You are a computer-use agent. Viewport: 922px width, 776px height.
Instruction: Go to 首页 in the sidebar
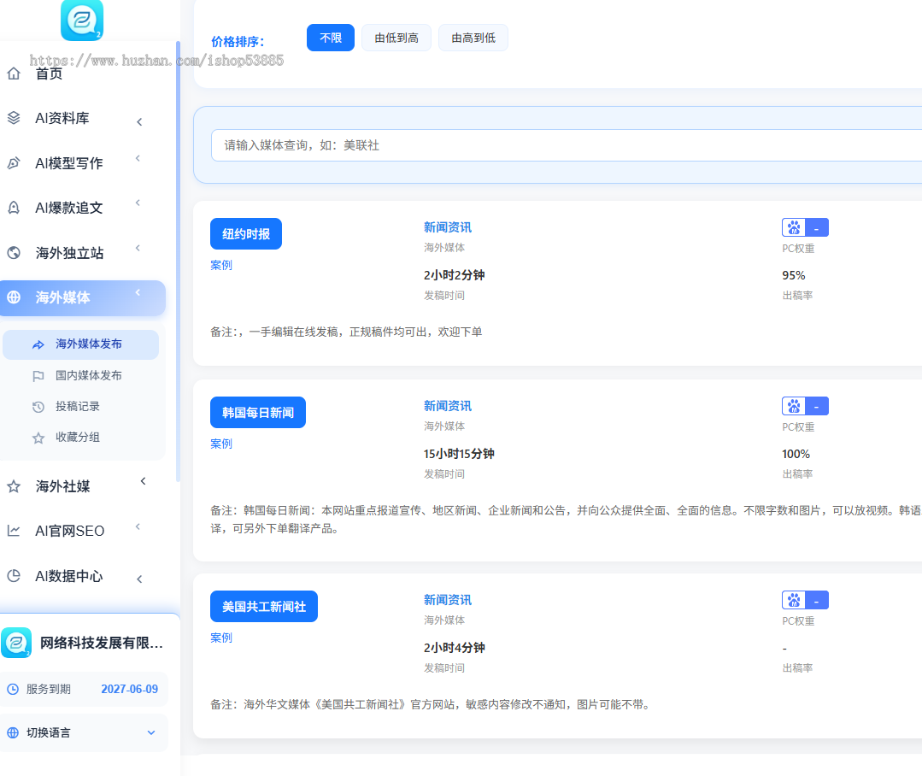click(x=49, y=73)
